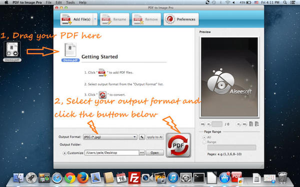Open the Trash in the Dock
Screen dimensions: 300x187
click(282, 178)
